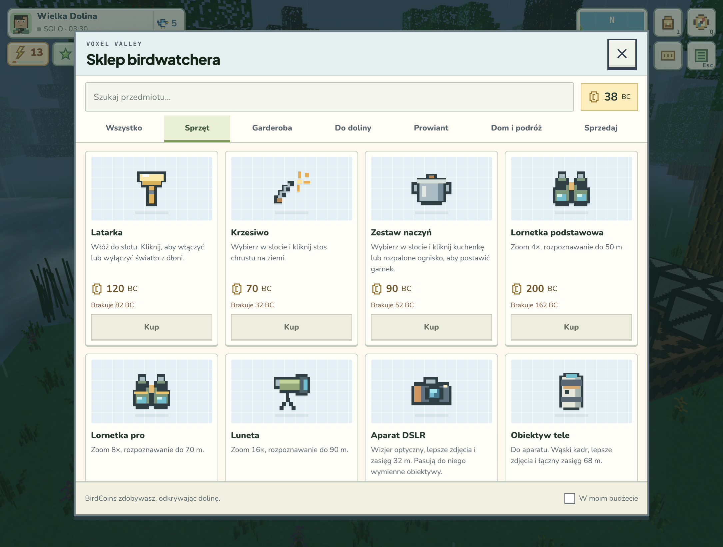Enable the W moim budżecie checkbox
The image size is (723, 547).
point(569,498)
